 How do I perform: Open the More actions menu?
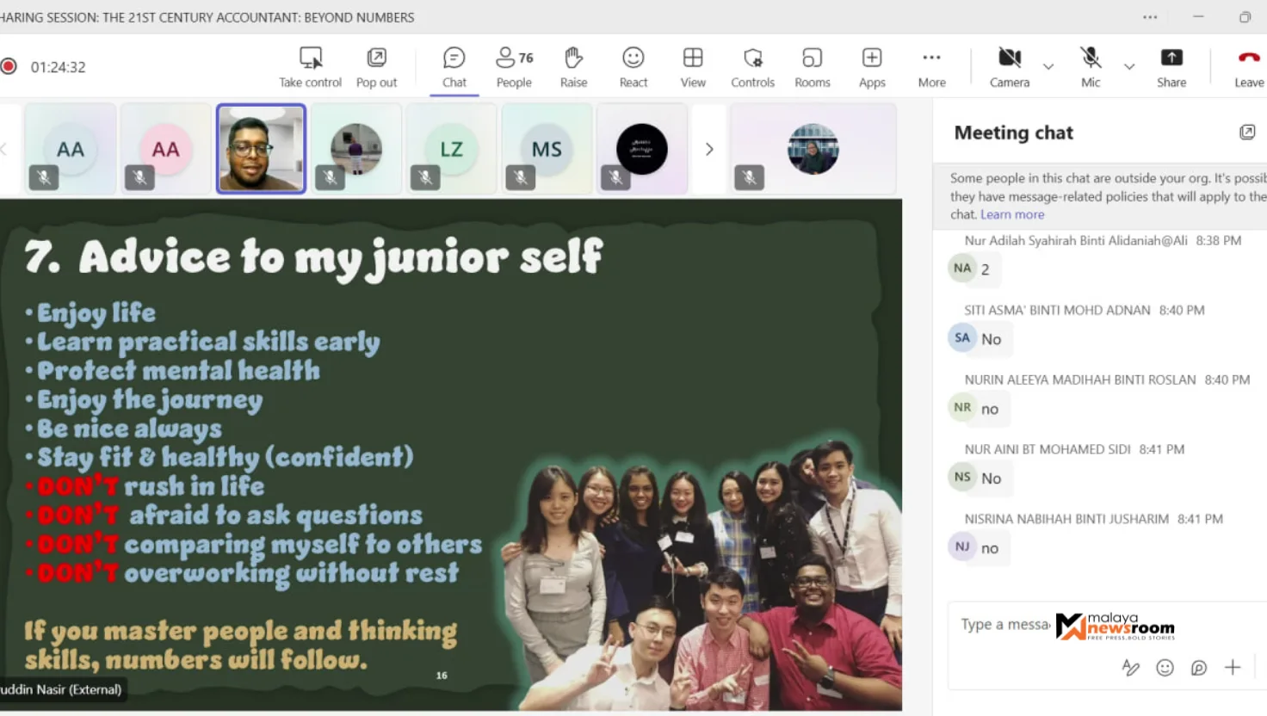tap(931, 67)
